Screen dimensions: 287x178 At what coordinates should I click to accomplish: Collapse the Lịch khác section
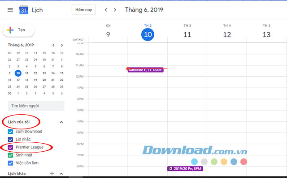click(61, 174)
